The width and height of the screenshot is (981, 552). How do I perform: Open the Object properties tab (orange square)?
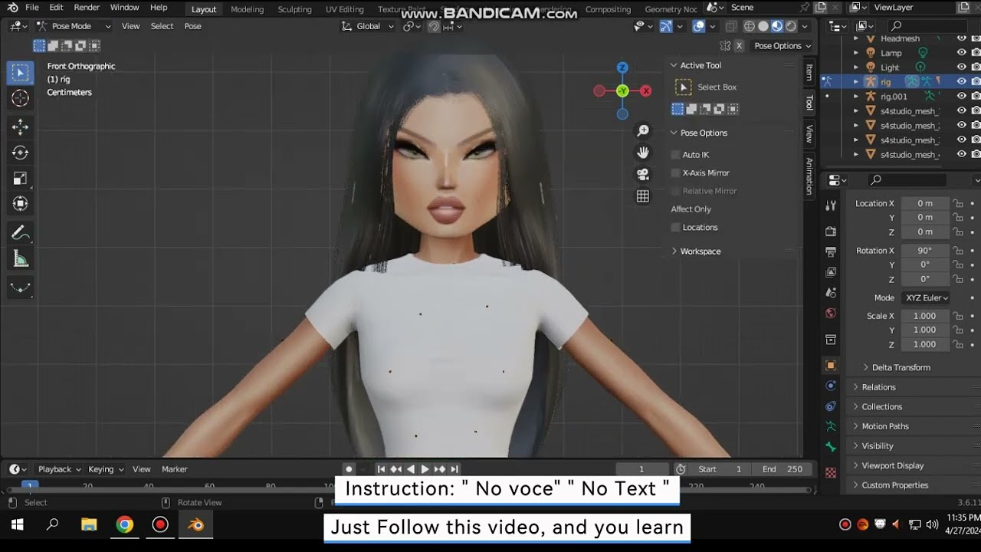(x=831, y=365)
